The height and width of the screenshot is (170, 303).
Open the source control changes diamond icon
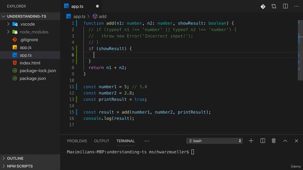point(263,7)
